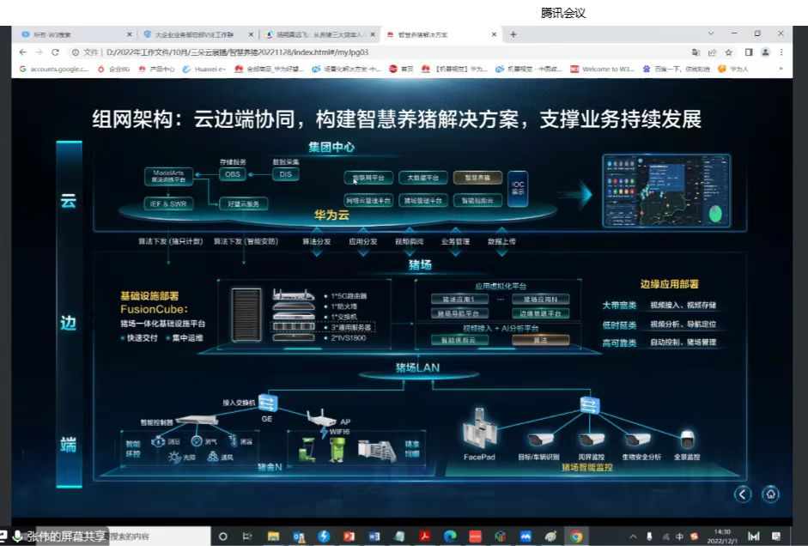Open the 华为人 bookmark
This screenshot has width=808, height=546.
(732, 69)
